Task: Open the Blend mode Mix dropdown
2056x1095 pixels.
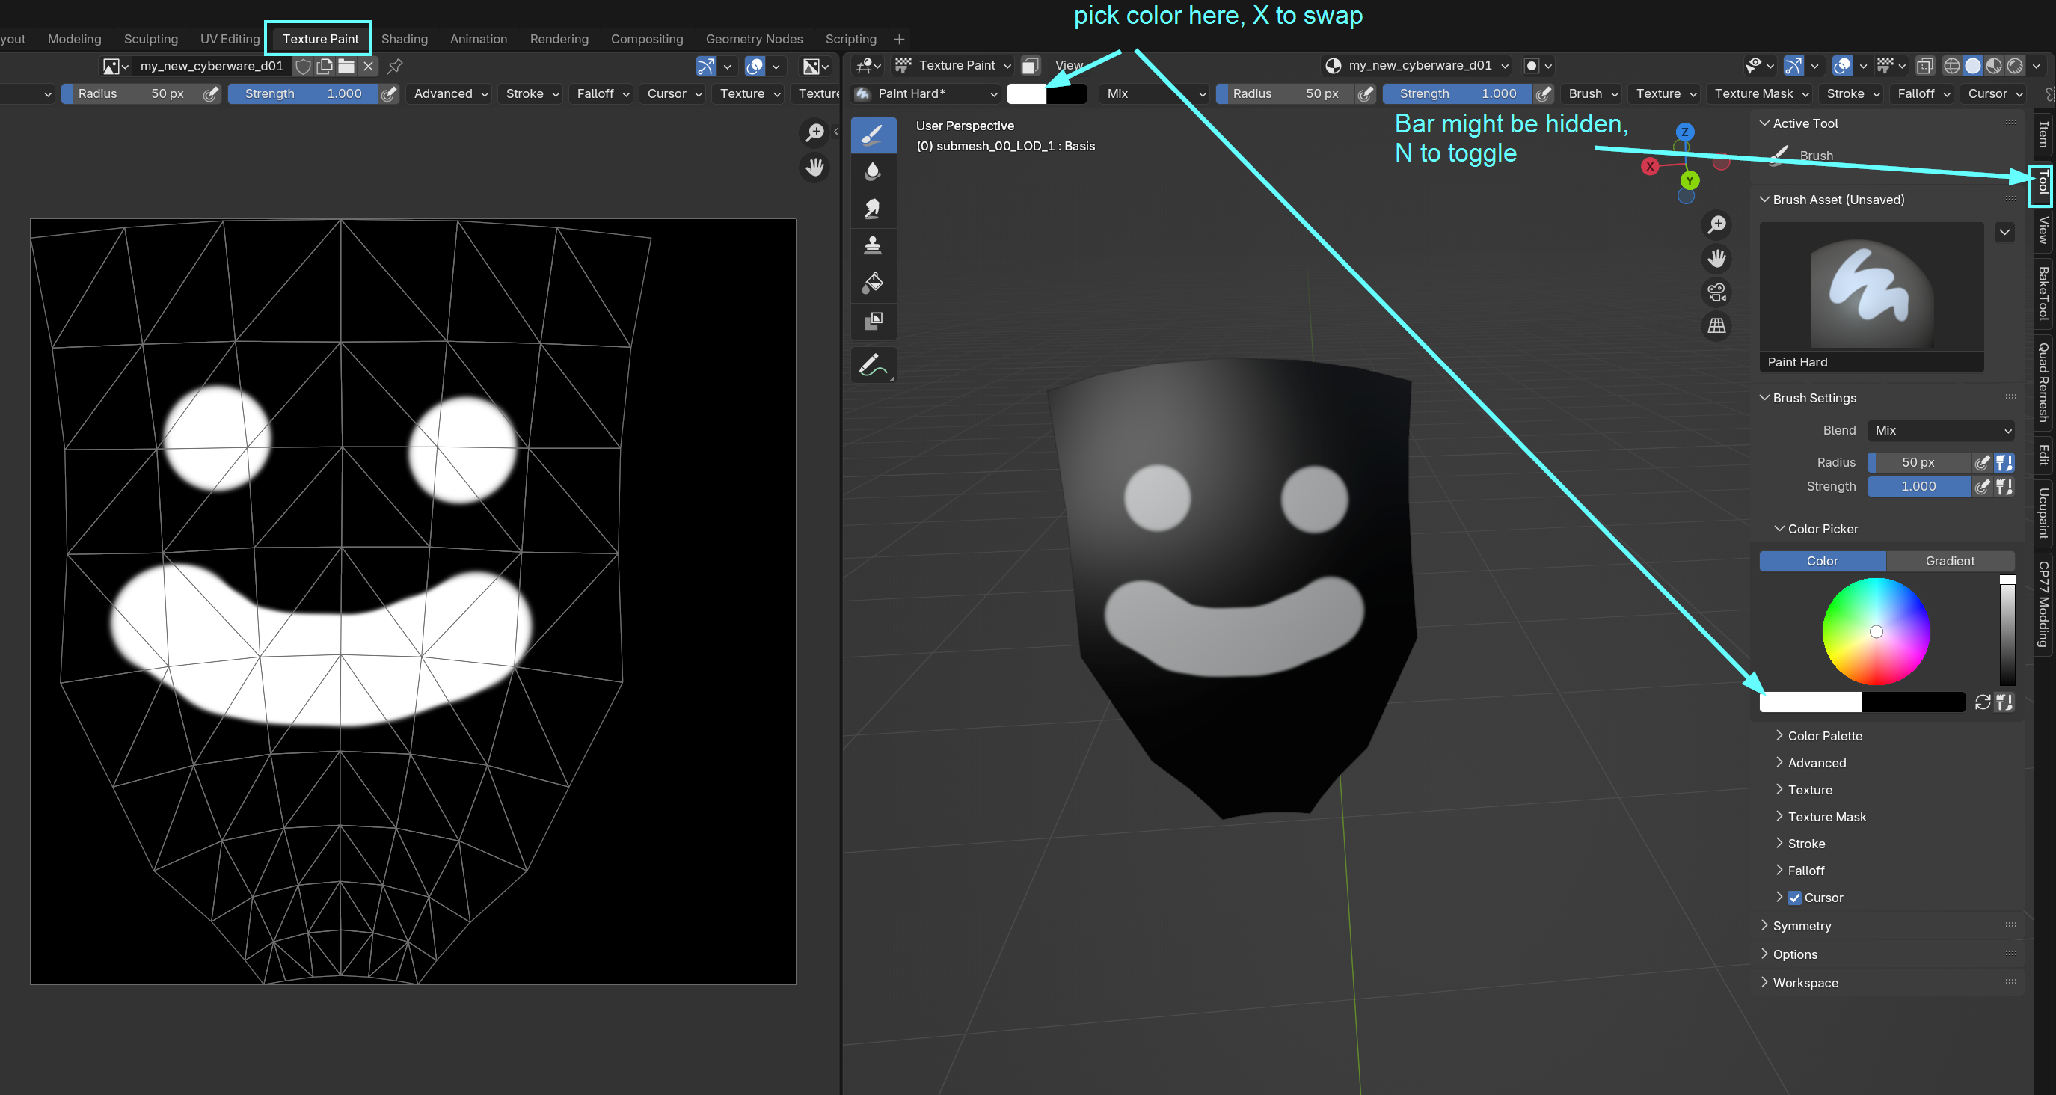Action: [x=1940, y=430]
